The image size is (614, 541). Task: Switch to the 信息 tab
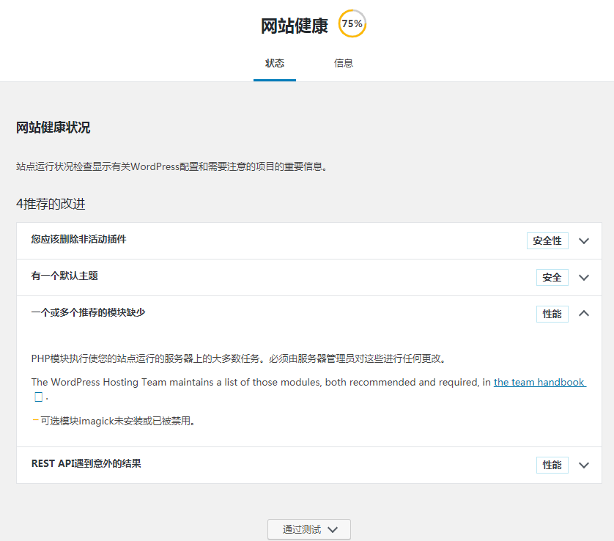344,63
